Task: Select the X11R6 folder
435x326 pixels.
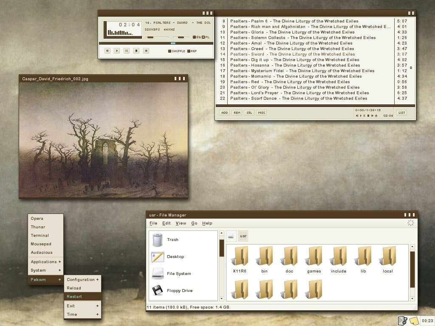Action: coord(240,260)
